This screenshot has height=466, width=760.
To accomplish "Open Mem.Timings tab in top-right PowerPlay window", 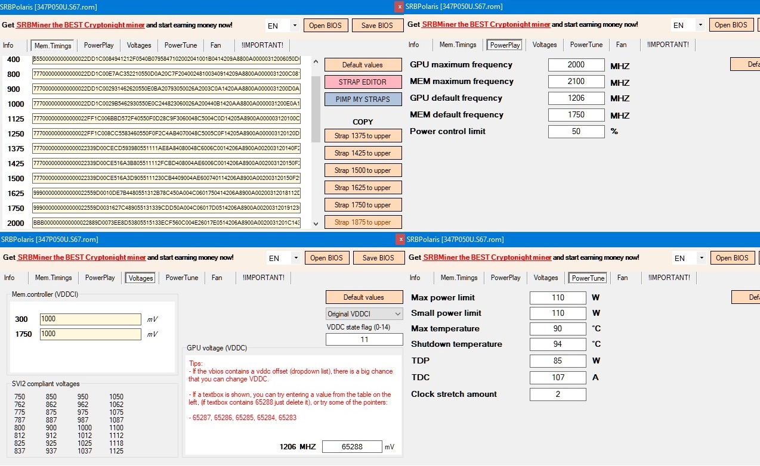I will [458, 45].
